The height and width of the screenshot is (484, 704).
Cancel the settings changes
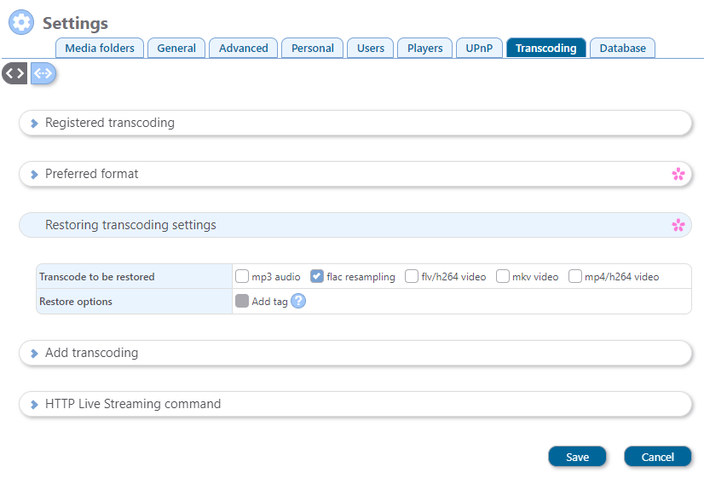(658, 457)
